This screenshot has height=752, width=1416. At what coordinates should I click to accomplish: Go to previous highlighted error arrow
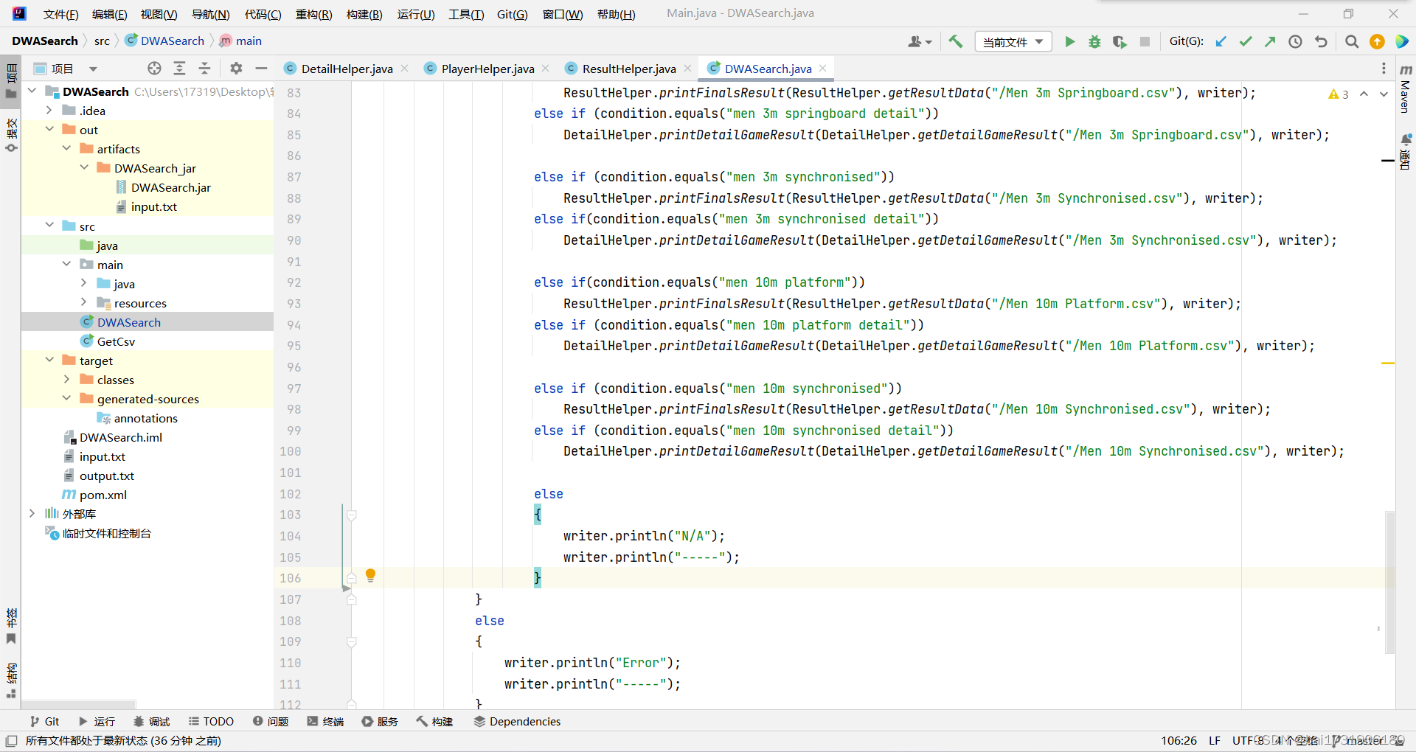coord(1364,94)
